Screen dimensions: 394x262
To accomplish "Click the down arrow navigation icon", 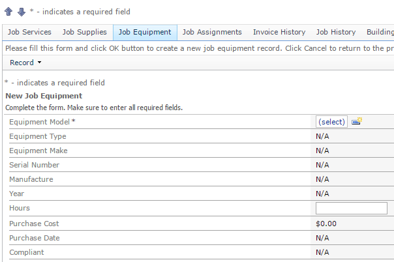I will point(22,12).
